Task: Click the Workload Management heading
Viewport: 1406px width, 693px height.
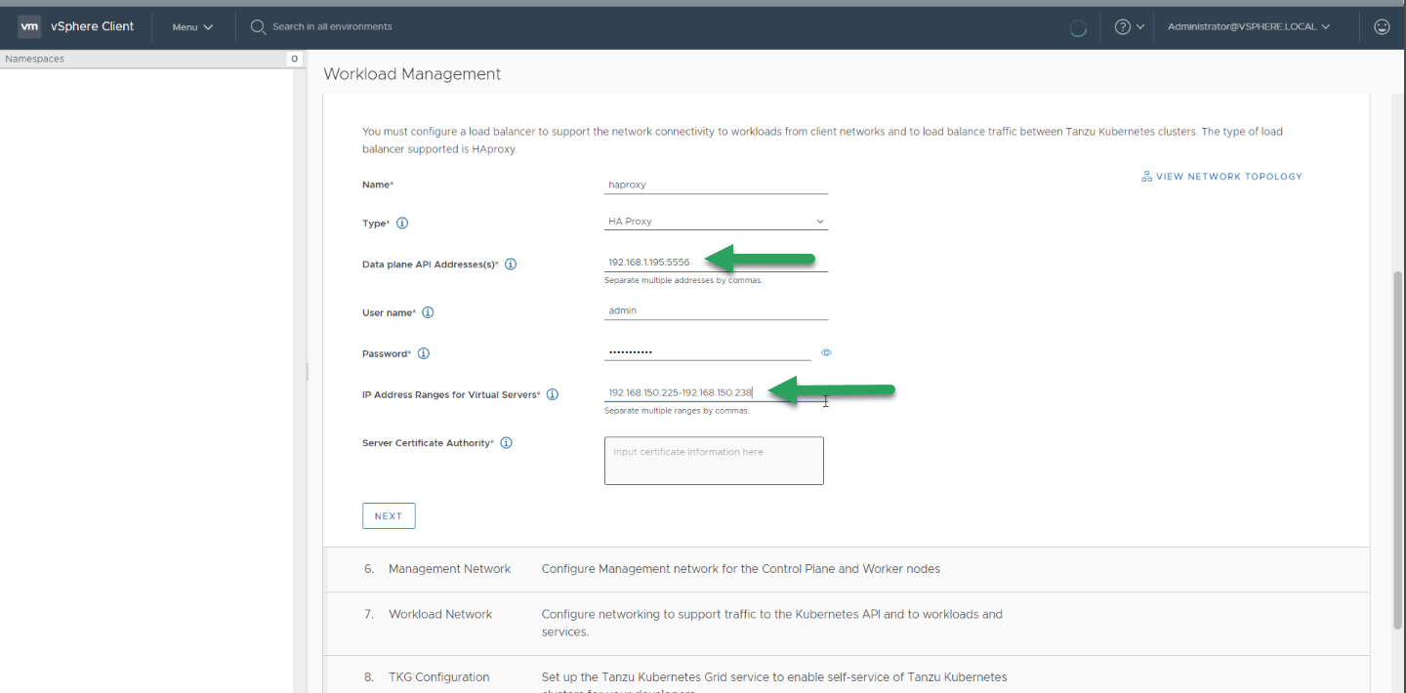Action: [412, 74]
